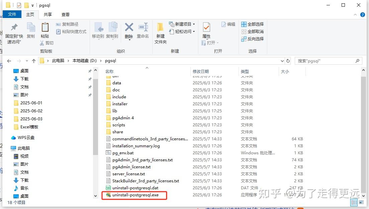The height and width of the screenshot is (209, 369).
Task: Click the search magnifier icon
Action: tap(358, 61)
